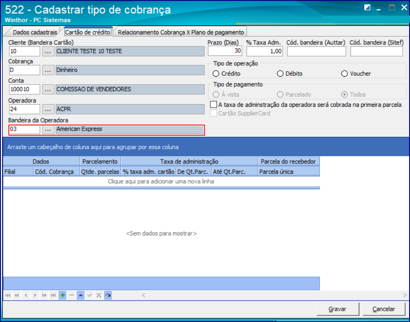Image resolution: width=410 pixels, height=322 pixels.
Task: Jump forward a page in navigator
Action: [44, 295]
